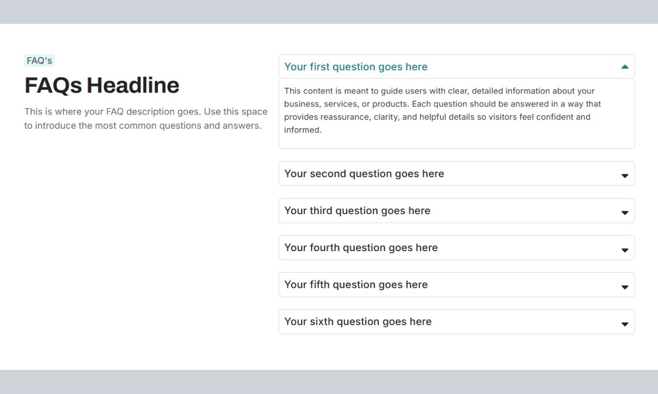The width and height of the screenshot is (658, 394).
Task: Open 'Your third question goes here' accordion
Action: point(357,211)
